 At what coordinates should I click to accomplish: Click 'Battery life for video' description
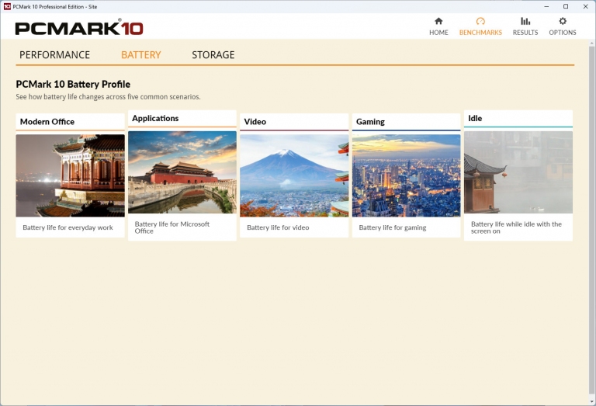point(278,227)
